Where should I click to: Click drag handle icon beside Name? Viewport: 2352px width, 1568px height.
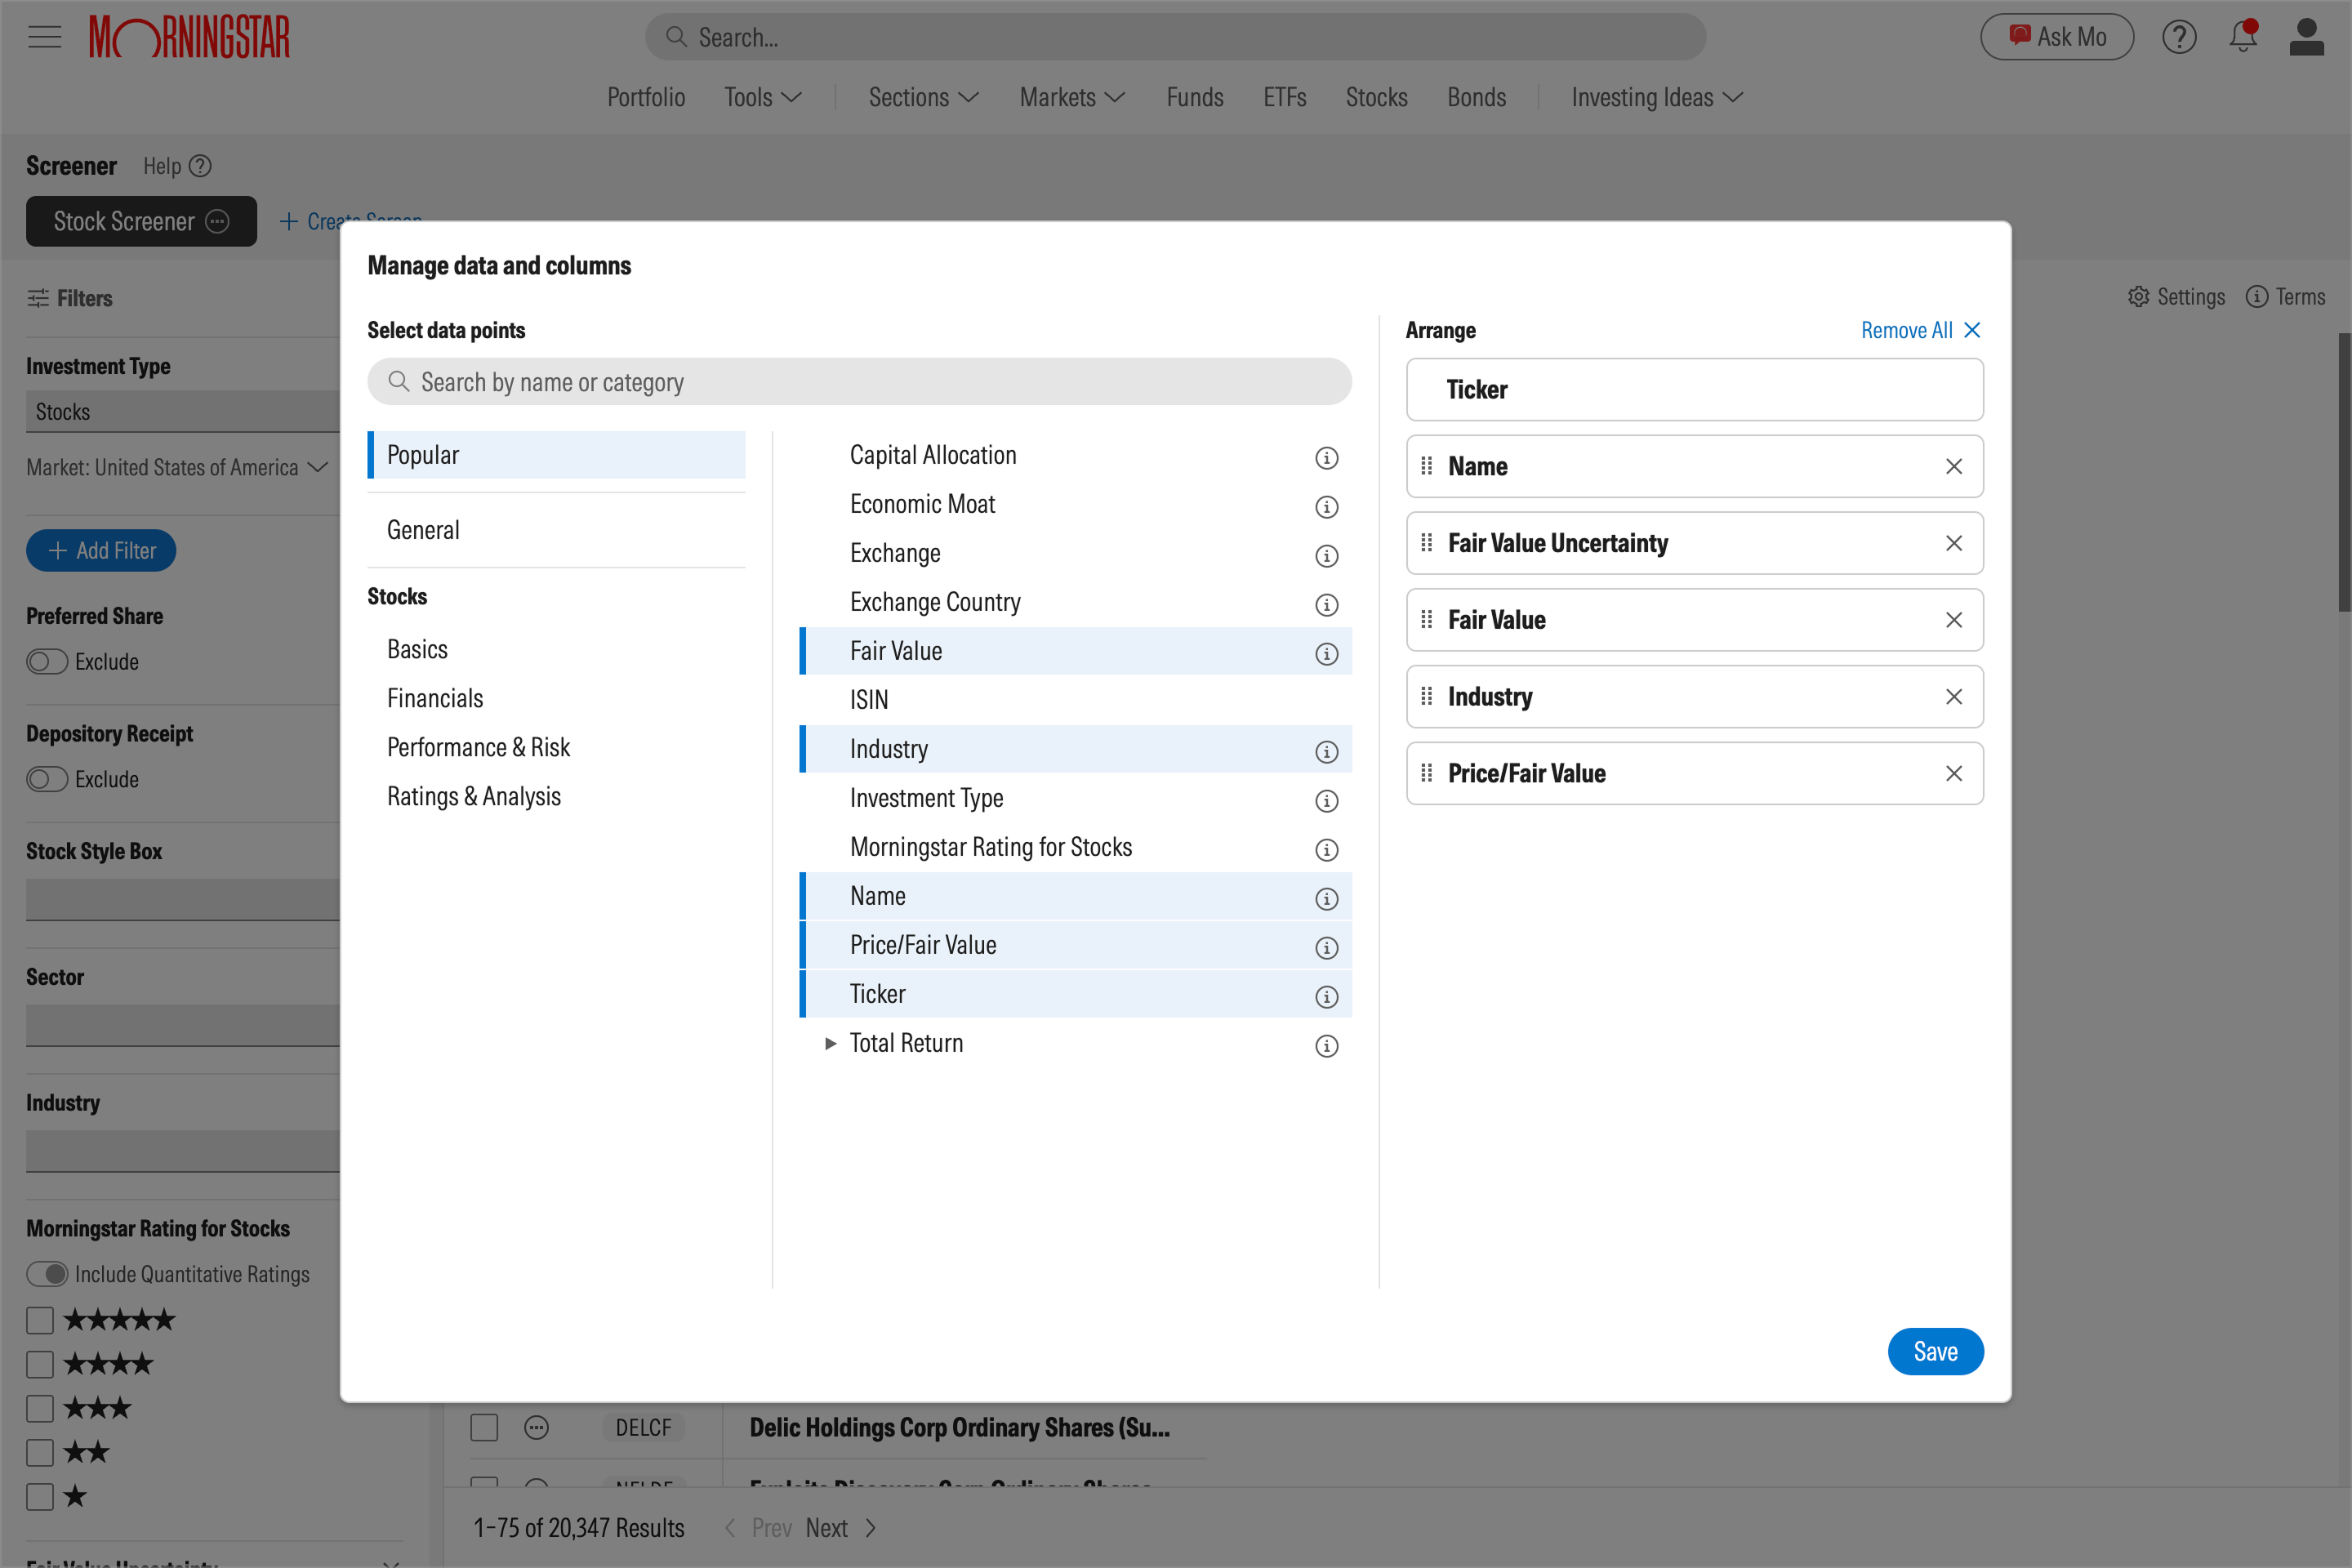click(x=1427, y=466)
